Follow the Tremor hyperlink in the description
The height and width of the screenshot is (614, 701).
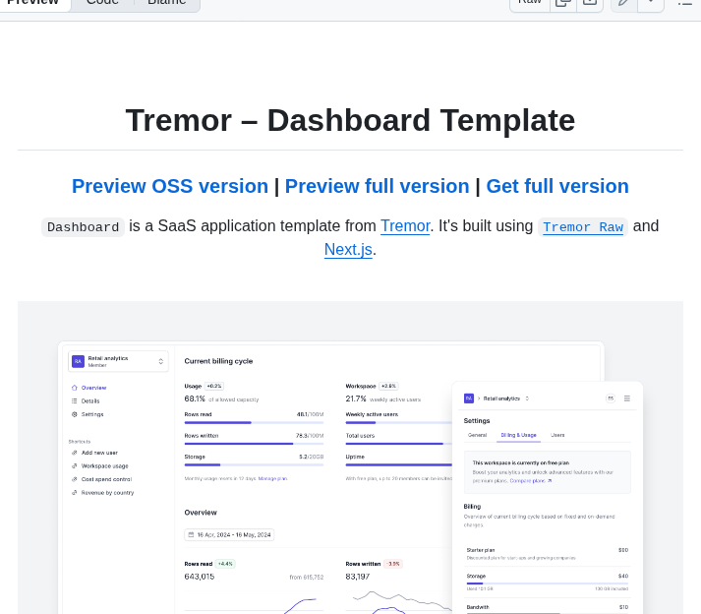(x=405, y=226)
